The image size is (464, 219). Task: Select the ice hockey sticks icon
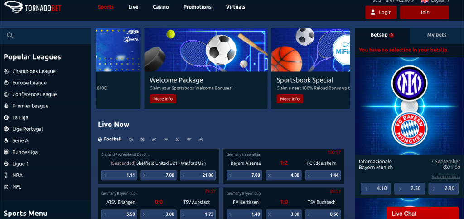tap(177, 140)
